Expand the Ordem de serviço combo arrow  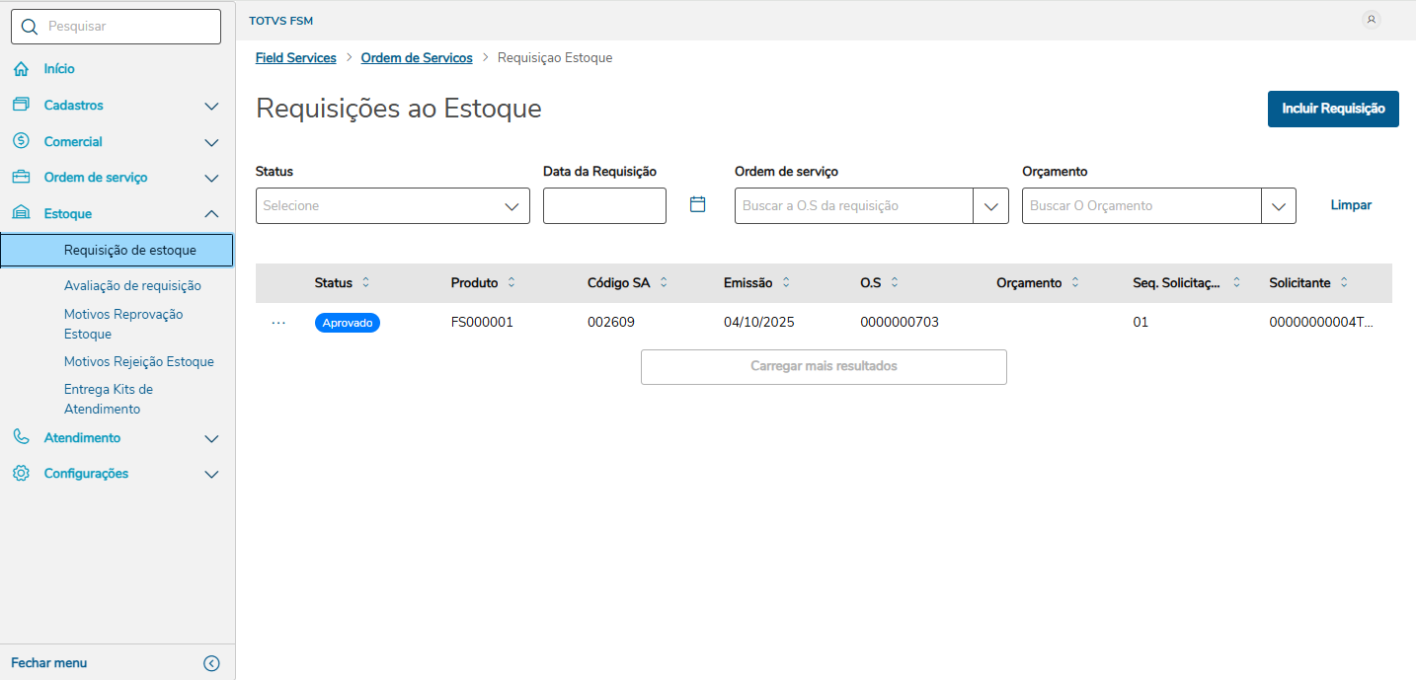(990, 206)
